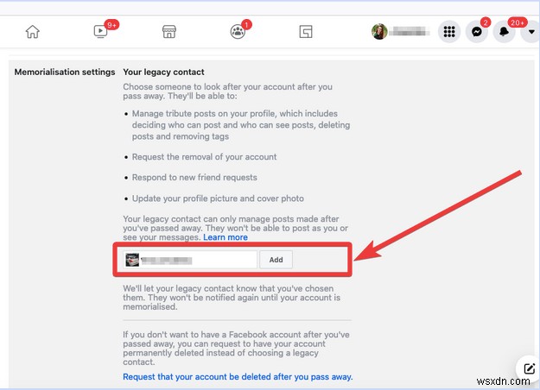Open the notifications bell icon
The height and width of the screenshot is (390, 540).
[x=504, y=32]
